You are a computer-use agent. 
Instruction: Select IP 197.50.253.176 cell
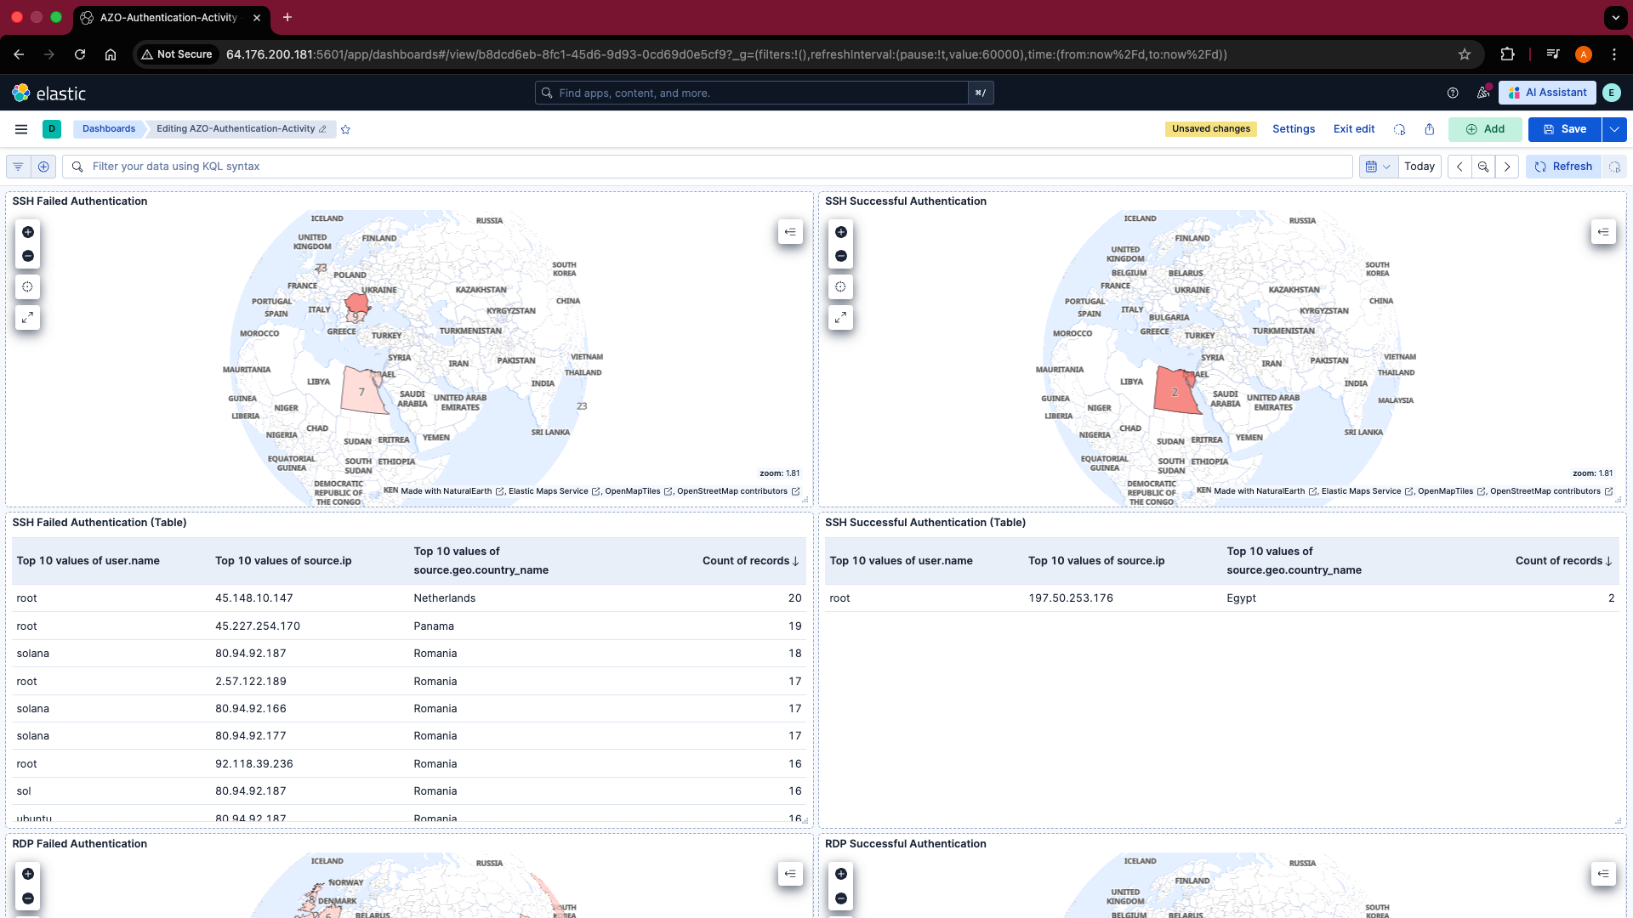1071,598
